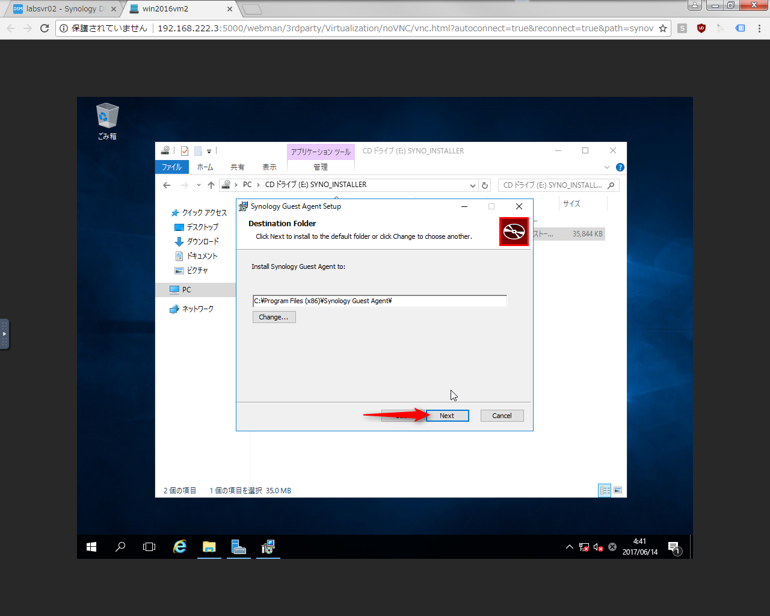Select ネットワーク in navigation pane

click(192, 309)
